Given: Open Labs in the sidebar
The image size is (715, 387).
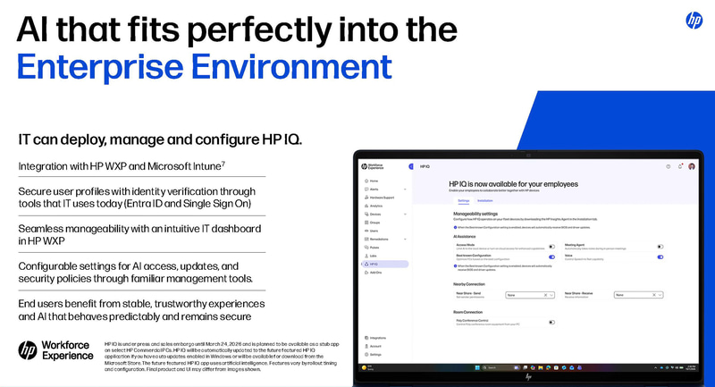Looking at the screenshot, I should 371,256.
